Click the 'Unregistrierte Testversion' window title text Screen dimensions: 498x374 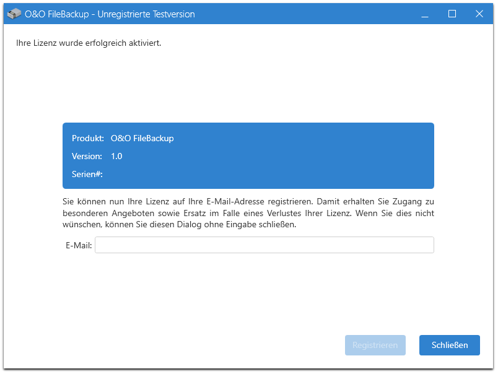[146, 14]
